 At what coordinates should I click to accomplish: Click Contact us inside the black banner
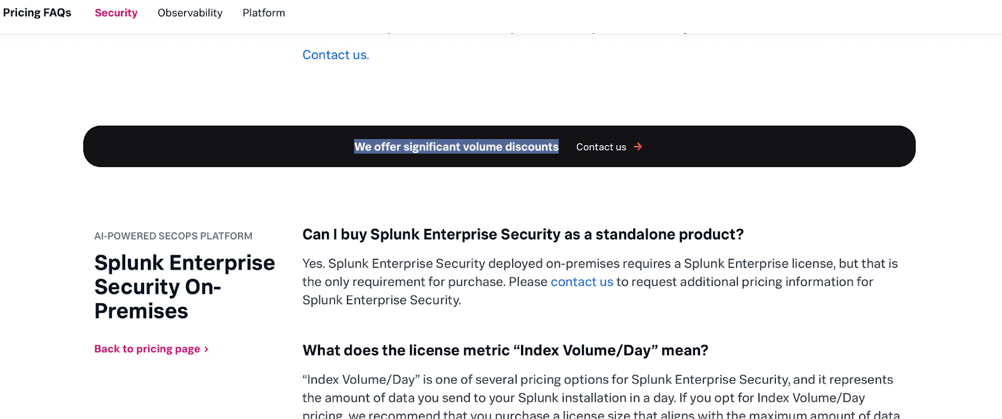point(601,146)
